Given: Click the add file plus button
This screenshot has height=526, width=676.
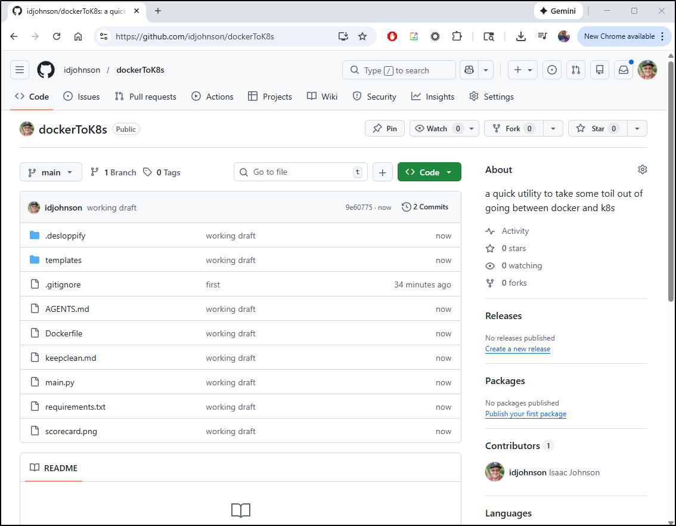Looking at the screenshot, I should (382, 172).
